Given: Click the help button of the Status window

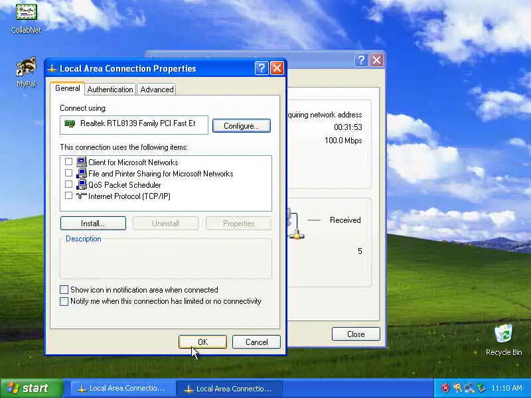Looking at the screenshot, I should point(361,60).
